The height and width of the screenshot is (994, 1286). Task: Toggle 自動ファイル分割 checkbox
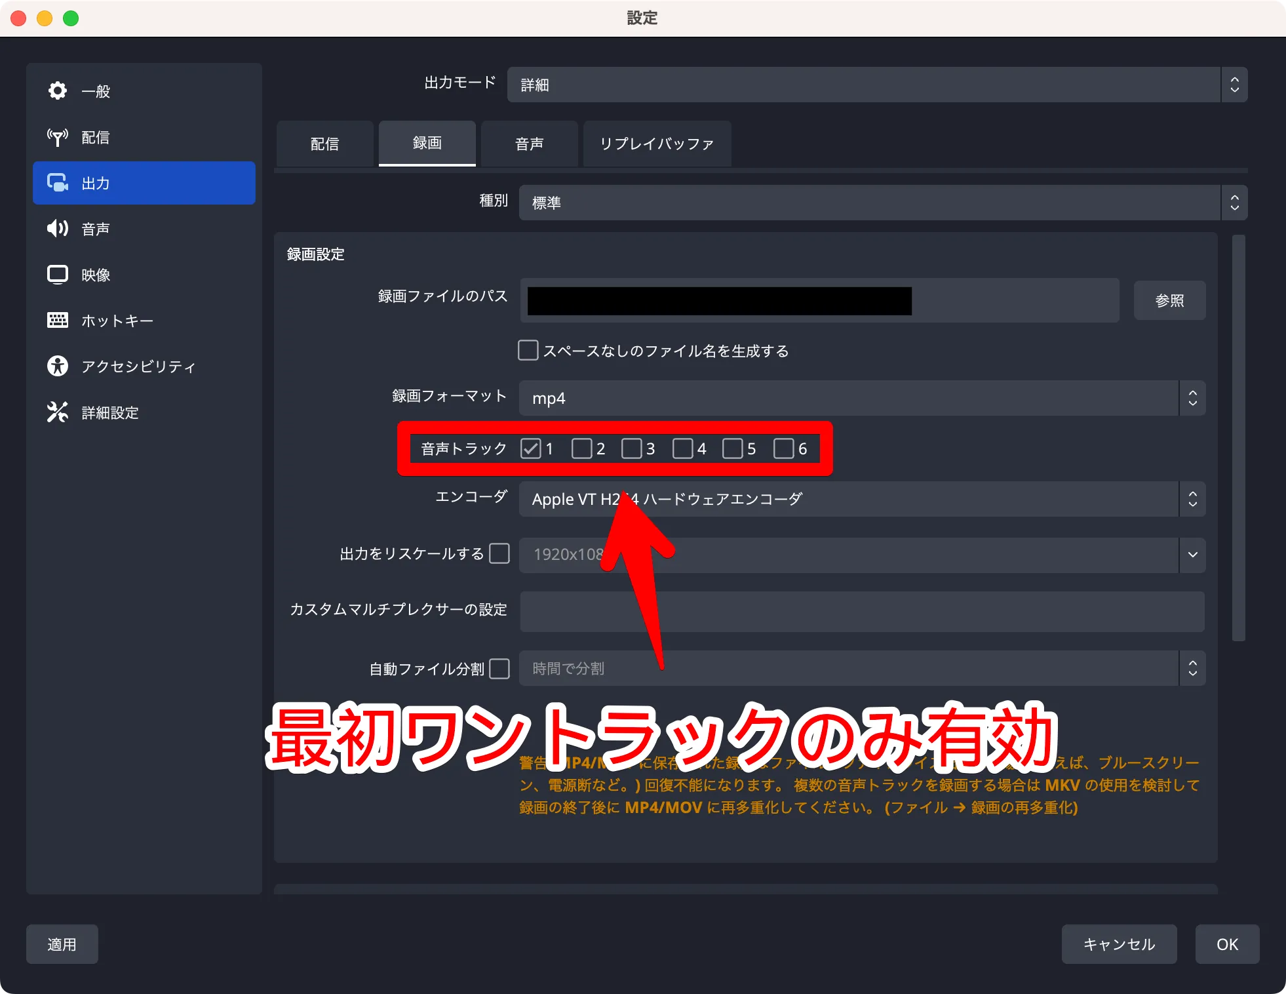pyautogui.click(x=499, y=669)
